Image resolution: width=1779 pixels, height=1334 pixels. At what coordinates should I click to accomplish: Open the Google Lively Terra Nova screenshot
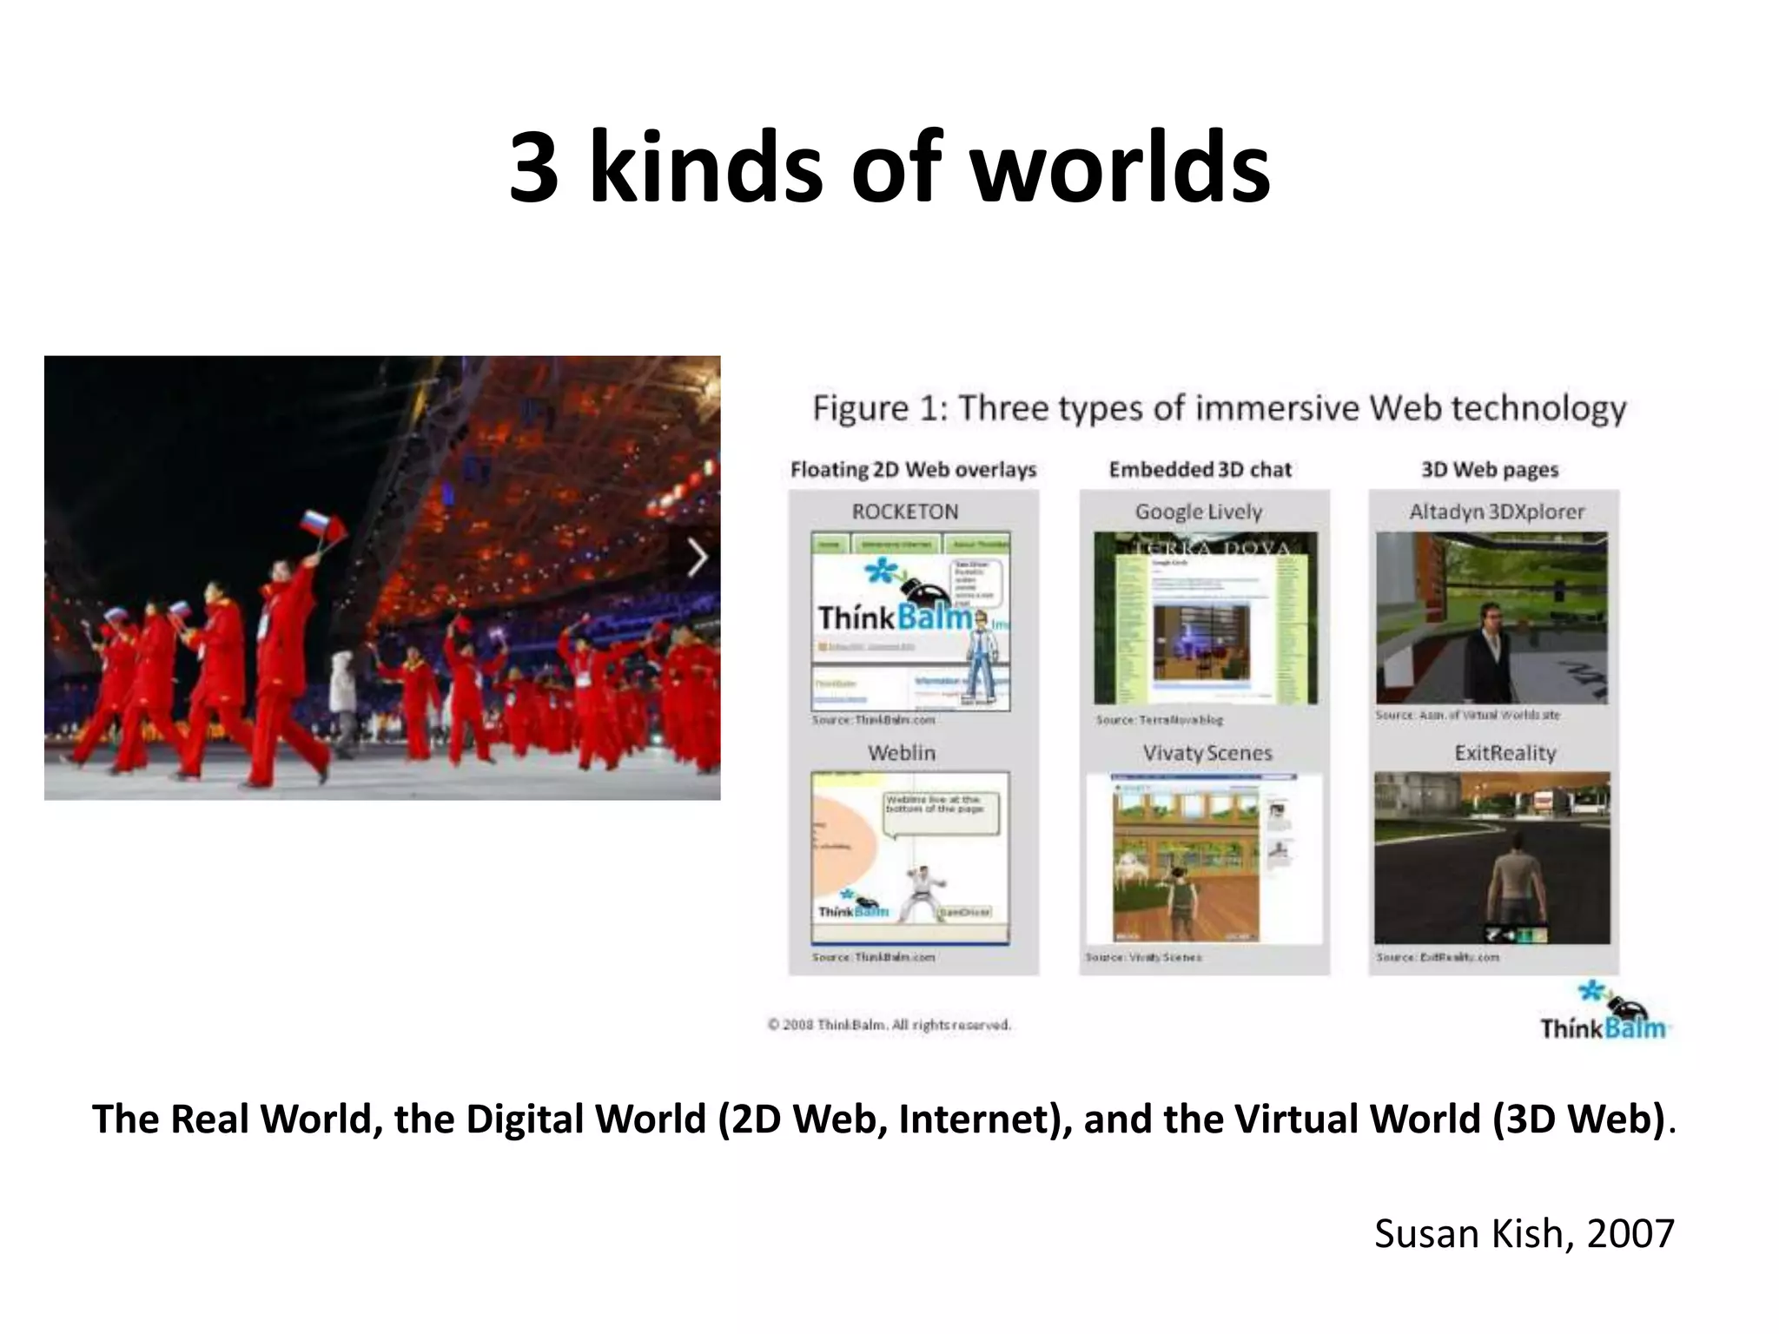pyautogui.click(x=1206, y=618)
